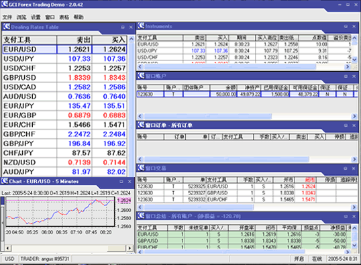Close the 窗口订单 orders panel
Viewport: 361px width, 265px height.
(x=354, y=125)
